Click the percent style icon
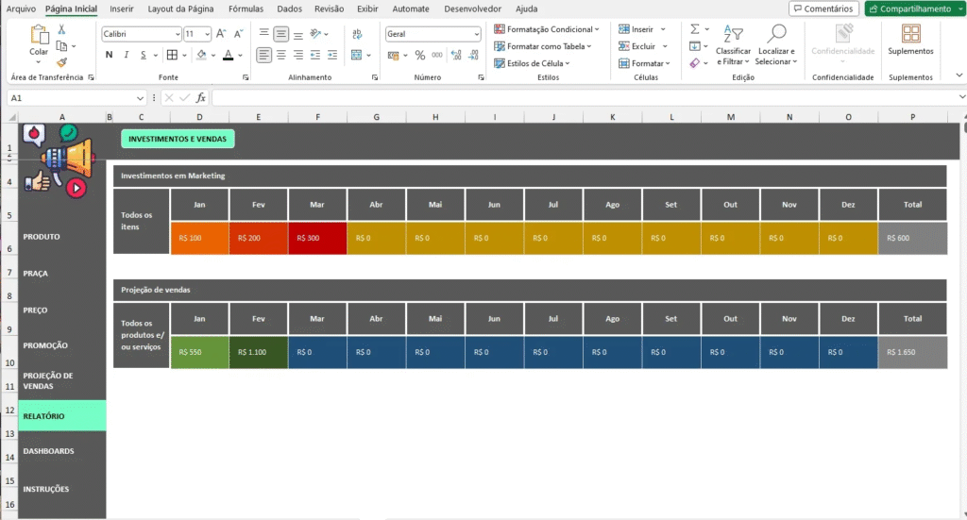The height and width of the screenshot is (520, 967). (x=419, y=55)
